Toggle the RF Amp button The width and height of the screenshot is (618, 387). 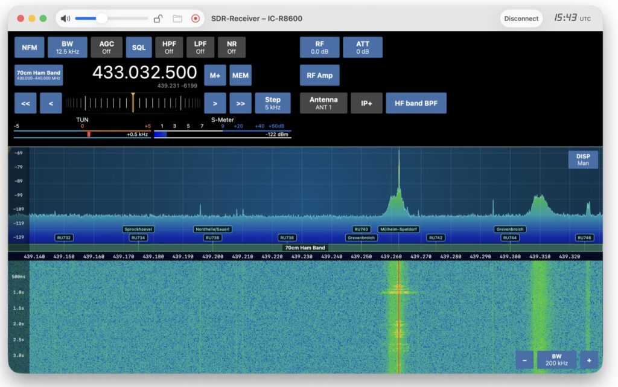320,75
